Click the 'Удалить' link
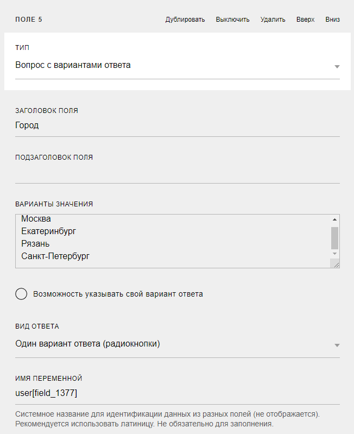Screen dimensions: 354x434 (273, 20)
